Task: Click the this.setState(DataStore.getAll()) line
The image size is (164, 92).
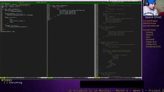Action: pos(17,27)
